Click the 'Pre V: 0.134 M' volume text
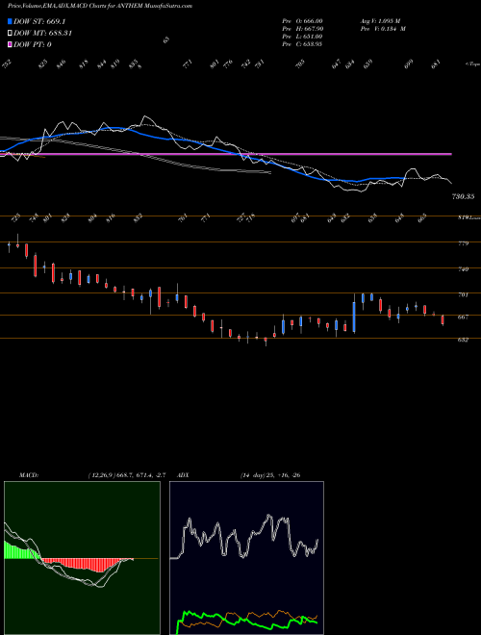Image resolution: width=481 pixels, height=635 pixels. [383, 29]
